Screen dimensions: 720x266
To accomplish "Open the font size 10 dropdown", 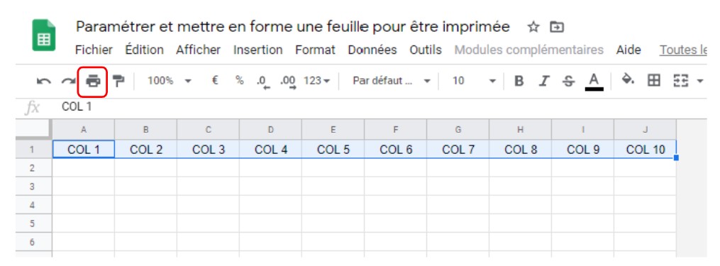I will 474,81.
